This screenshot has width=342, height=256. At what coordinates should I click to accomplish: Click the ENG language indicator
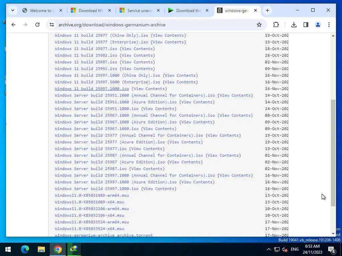(x=295, y=249)
